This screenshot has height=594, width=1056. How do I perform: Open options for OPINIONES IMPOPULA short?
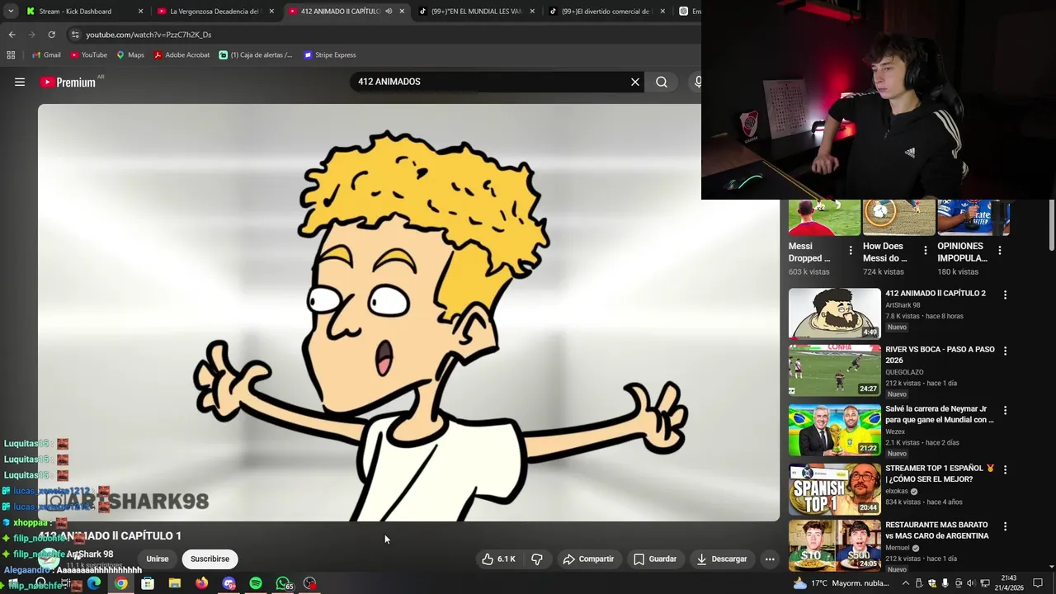(1000, 250)
